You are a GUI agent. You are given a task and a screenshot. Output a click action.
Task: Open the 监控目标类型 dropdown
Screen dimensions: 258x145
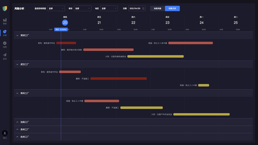[56, 8]
